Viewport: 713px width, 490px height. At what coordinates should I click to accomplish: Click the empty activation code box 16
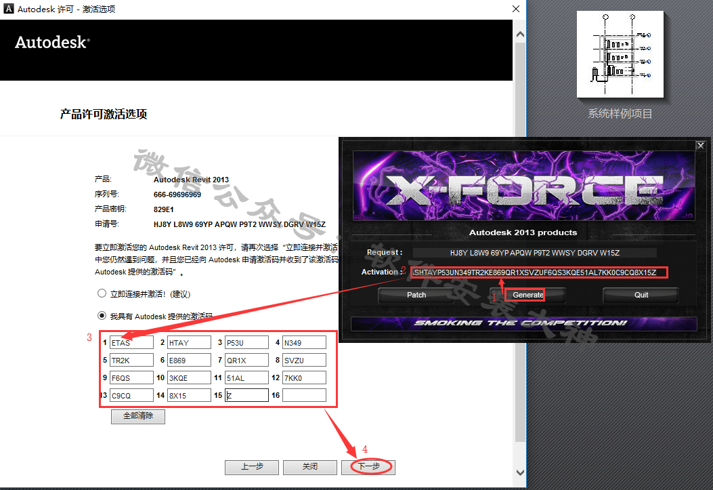coord(304,395)
